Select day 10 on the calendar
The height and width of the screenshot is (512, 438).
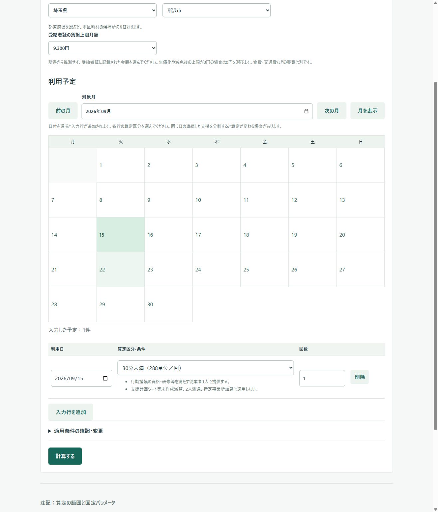coord(216,200)
